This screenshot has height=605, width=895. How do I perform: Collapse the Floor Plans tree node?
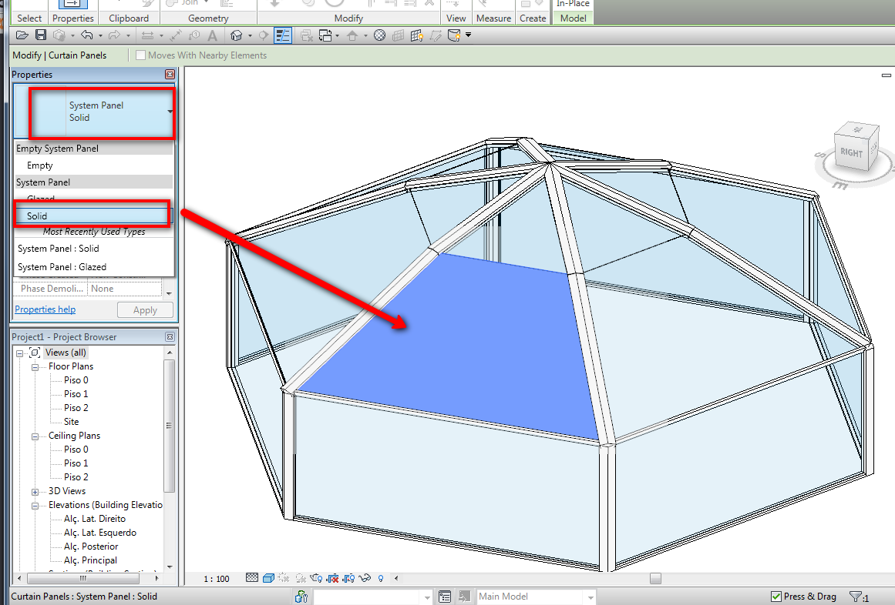[35, 366]
